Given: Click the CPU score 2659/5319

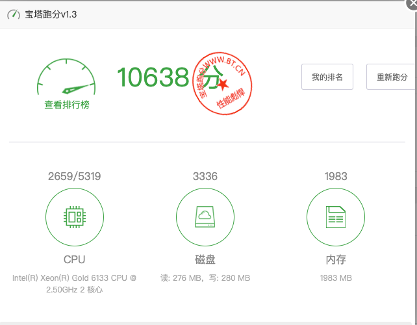Looking at the screenshot, I should point(75,176).
